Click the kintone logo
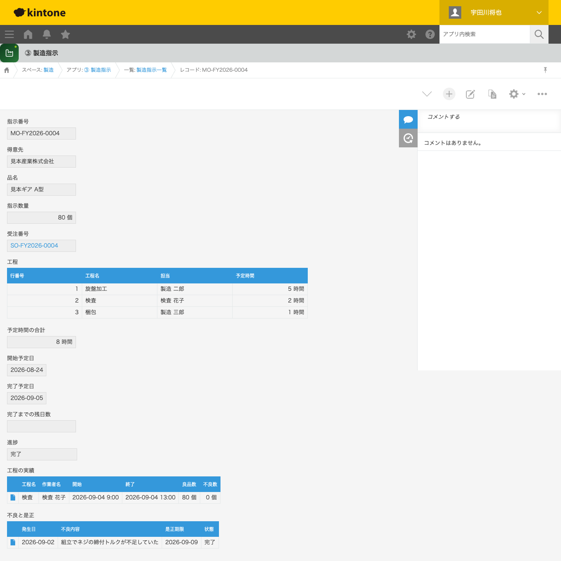 40,12
